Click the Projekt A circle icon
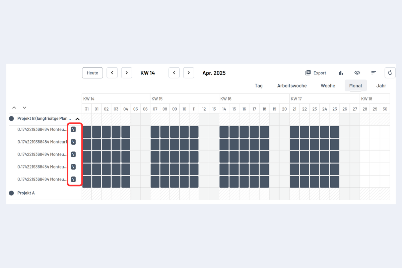402x268 pixels. click(x=11, y=193)
